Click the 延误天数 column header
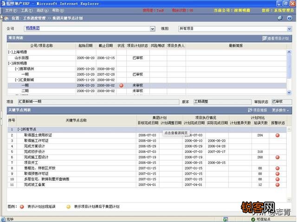 tap(260, 123)
